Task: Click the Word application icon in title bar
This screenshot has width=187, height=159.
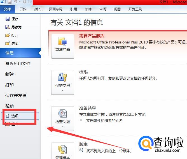Action: click(x=2, y=2)
